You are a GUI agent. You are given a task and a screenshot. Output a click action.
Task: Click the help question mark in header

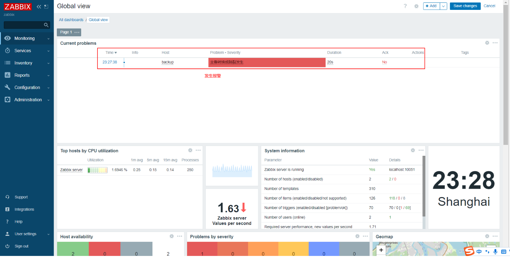405,6
